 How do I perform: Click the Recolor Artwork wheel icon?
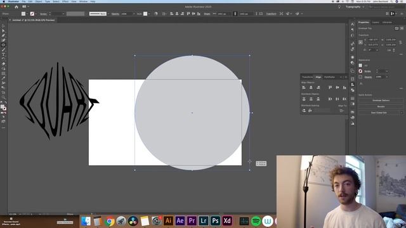pyautogui.click(x=156, y=14)
